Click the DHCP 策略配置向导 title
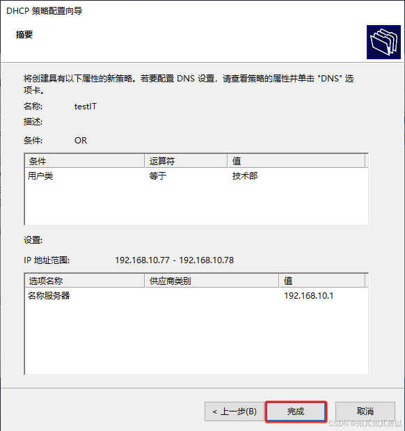The width and height of the screenshot is (405, 431). (45, 11)
